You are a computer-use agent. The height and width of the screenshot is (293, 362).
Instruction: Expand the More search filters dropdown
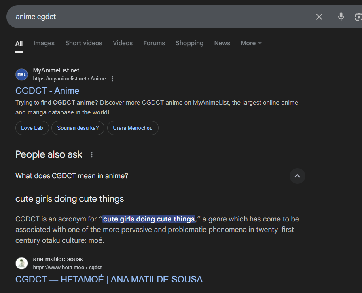click(x=251, y=43)
